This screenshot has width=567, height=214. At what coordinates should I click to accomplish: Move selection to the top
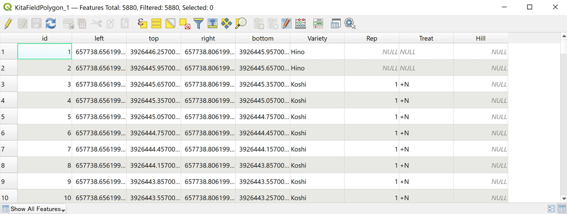(212, 23)
